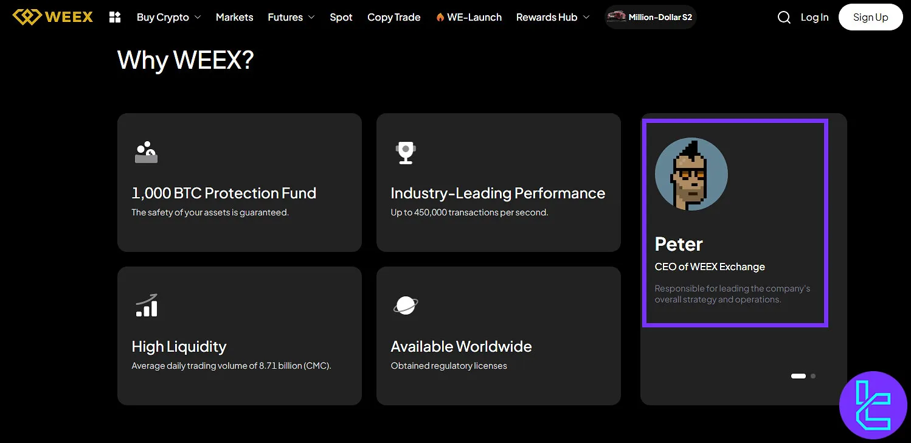Select the 1,000 BTC Protection Fund heading
911x443 pixels.
coord(224,193)
